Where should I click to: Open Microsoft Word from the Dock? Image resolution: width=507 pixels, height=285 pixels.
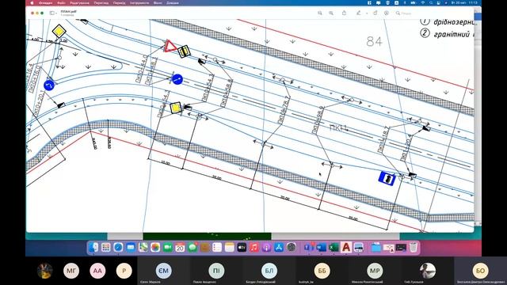(321, 248)
